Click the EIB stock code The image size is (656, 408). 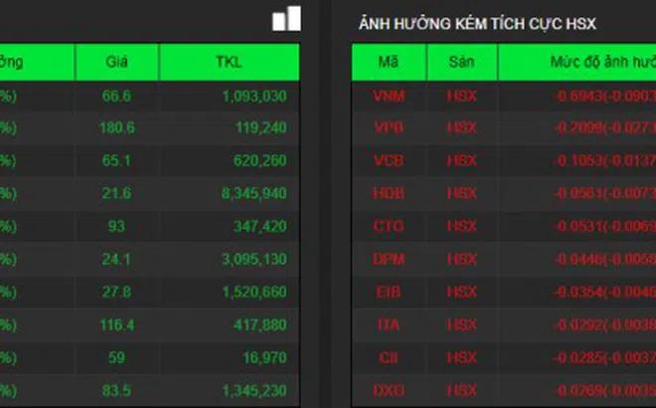pyautogui.click(x=389, y=292)
